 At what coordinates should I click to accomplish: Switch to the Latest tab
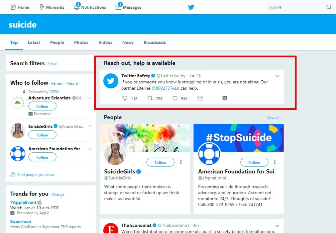tap(34, 43)
